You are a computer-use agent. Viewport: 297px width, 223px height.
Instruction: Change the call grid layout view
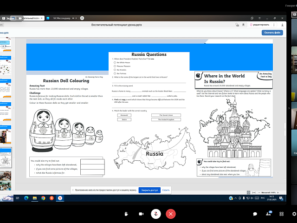282,214
